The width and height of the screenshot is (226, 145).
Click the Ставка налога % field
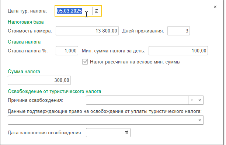pyautogui.click(x=67, y=51)
